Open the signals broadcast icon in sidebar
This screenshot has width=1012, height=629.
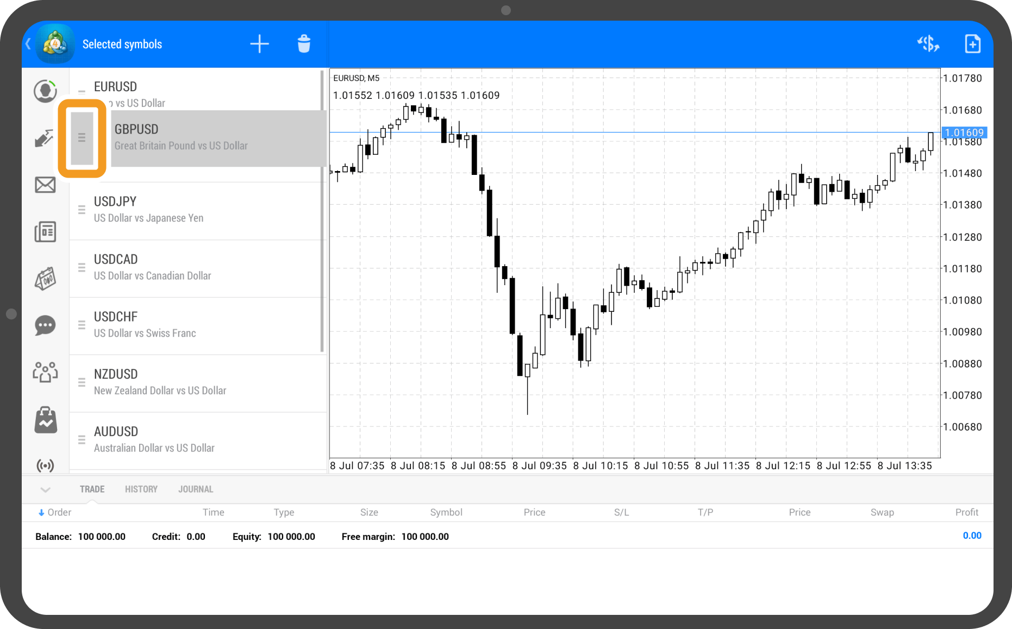point(45,465)
